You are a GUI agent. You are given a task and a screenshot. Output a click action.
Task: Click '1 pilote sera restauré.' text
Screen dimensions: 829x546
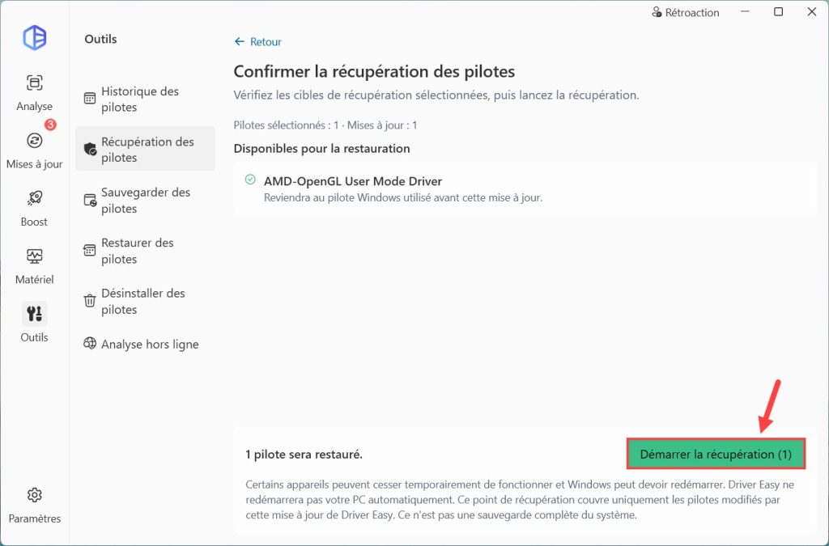[x=304, y=454]
